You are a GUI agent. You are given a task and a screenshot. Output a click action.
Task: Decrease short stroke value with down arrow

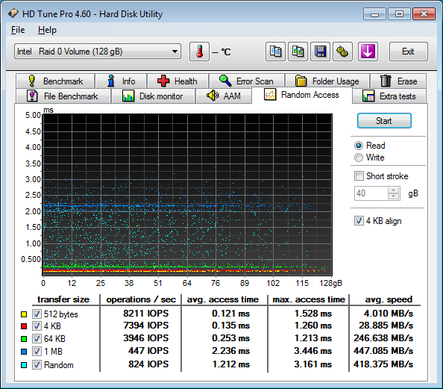[x=393, y=196]
